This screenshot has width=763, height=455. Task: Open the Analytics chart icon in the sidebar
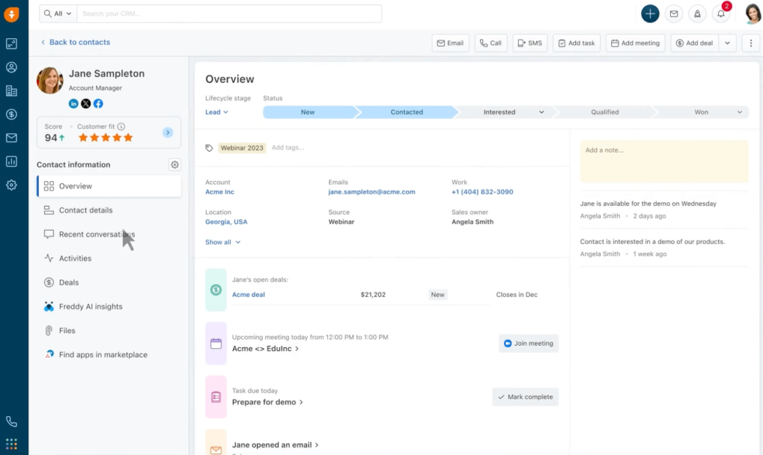click(x=11, y=161)
